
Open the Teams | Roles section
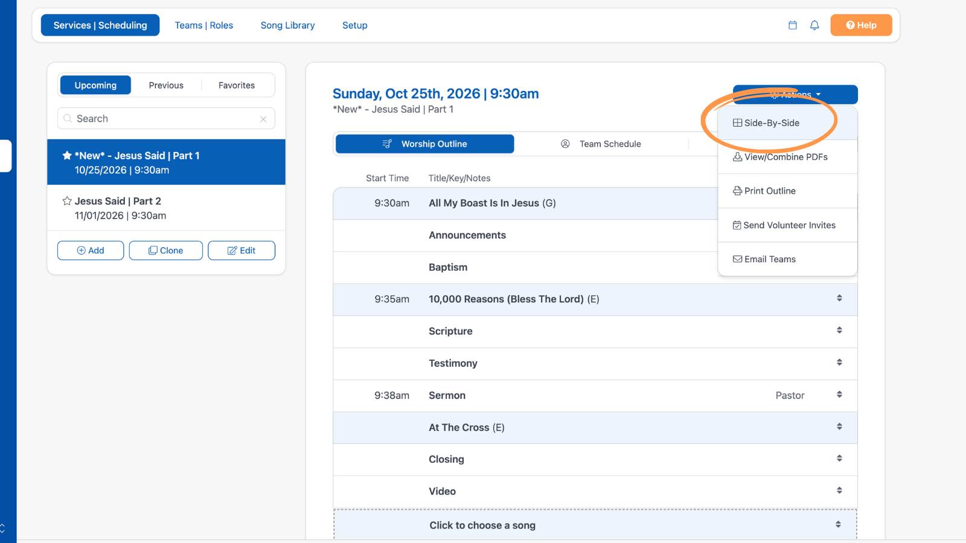coord(204,25)
